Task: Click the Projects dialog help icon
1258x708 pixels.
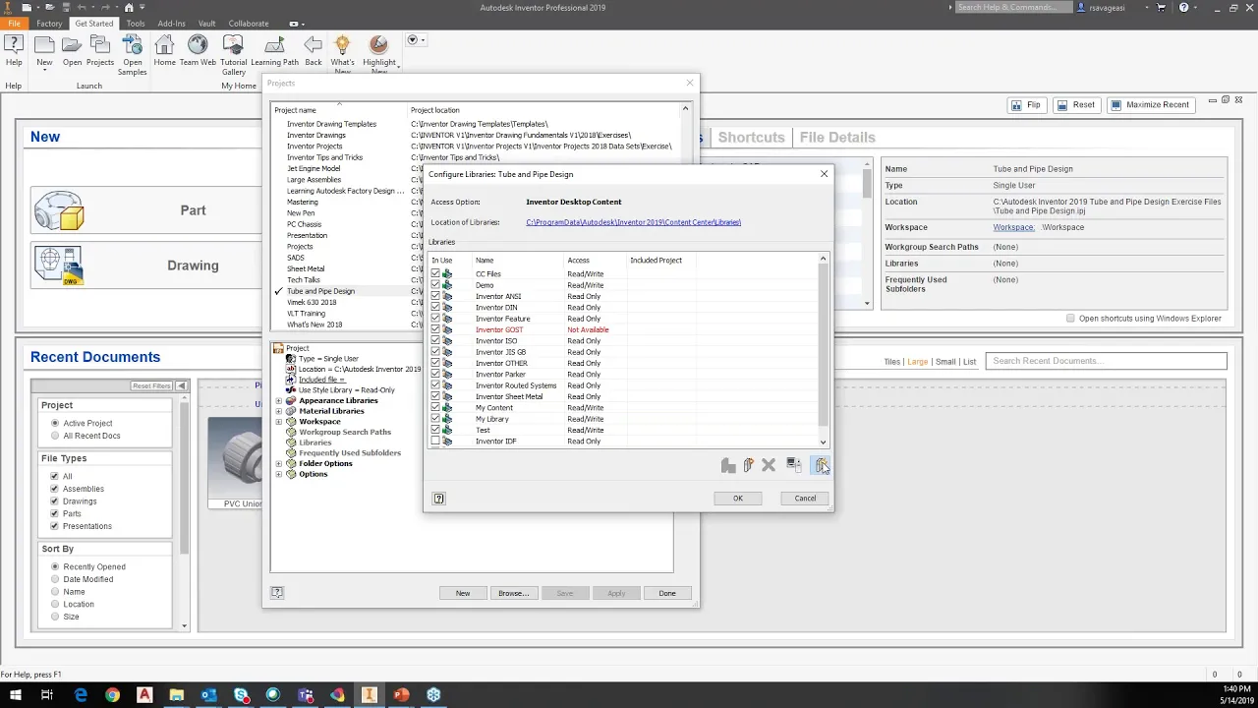Action: tap(277, 593)
